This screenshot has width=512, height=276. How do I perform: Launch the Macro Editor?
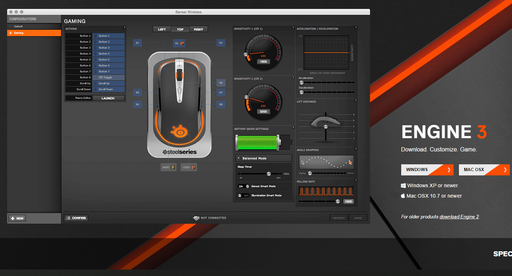click(108, 98)
